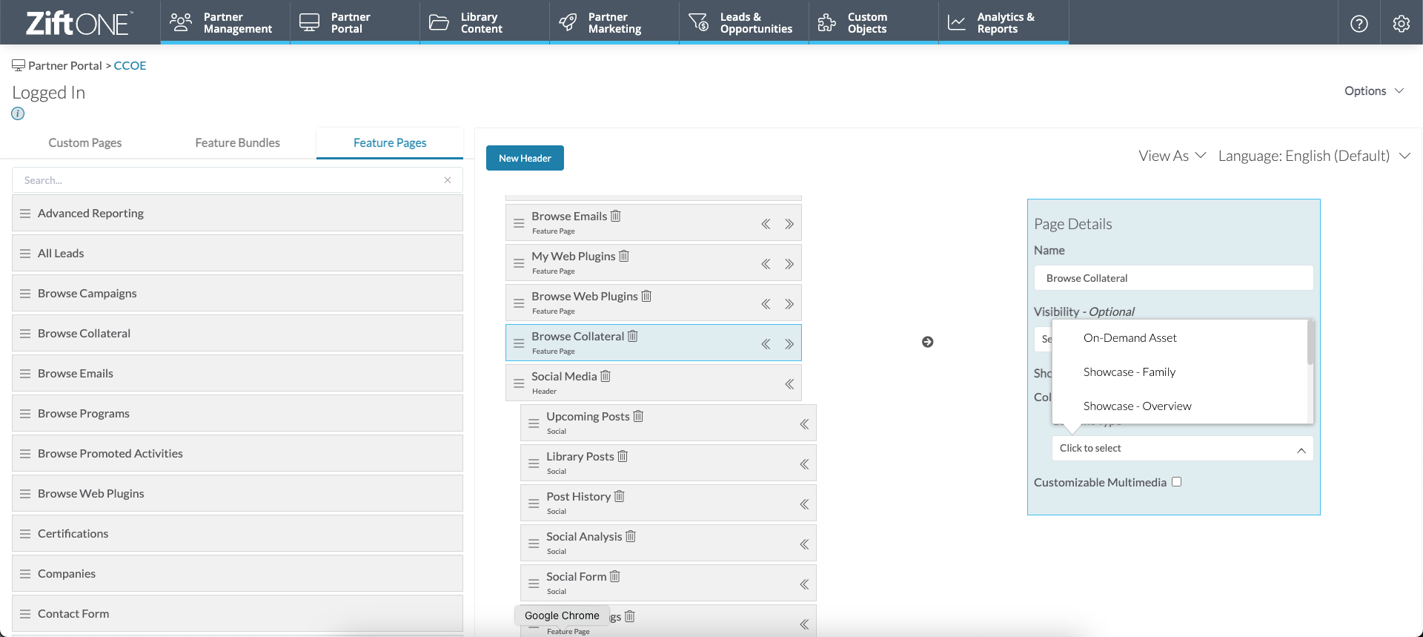The image size is (1423, 637).
Task: Select Companies feature page
Action: 237,573
